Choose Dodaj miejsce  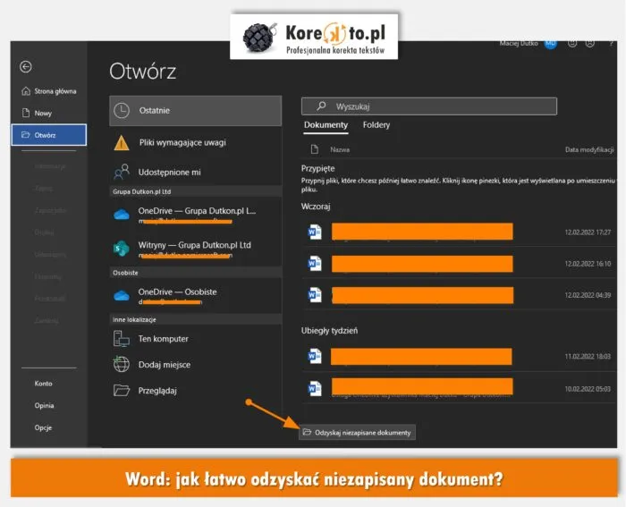pos(196,365)
